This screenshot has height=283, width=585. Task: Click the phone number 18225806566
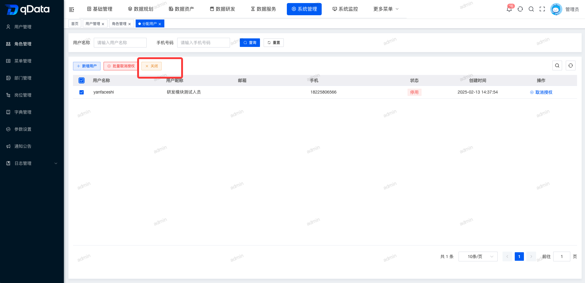click(324, 92)
